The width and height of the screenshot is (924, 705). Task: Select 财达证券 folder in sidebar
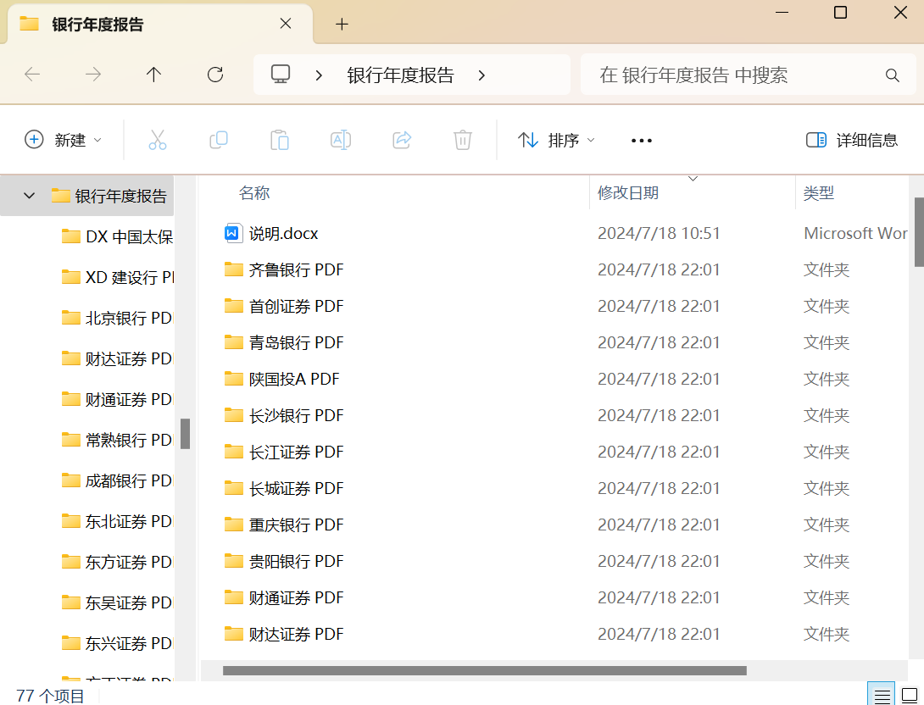(117, 358)
